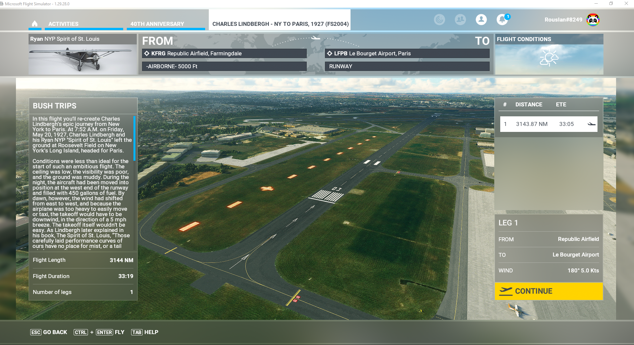Select the Charles Lindbergh NY to Paris tab
Viewport: 634px width, 345px height.
[280, 24]
